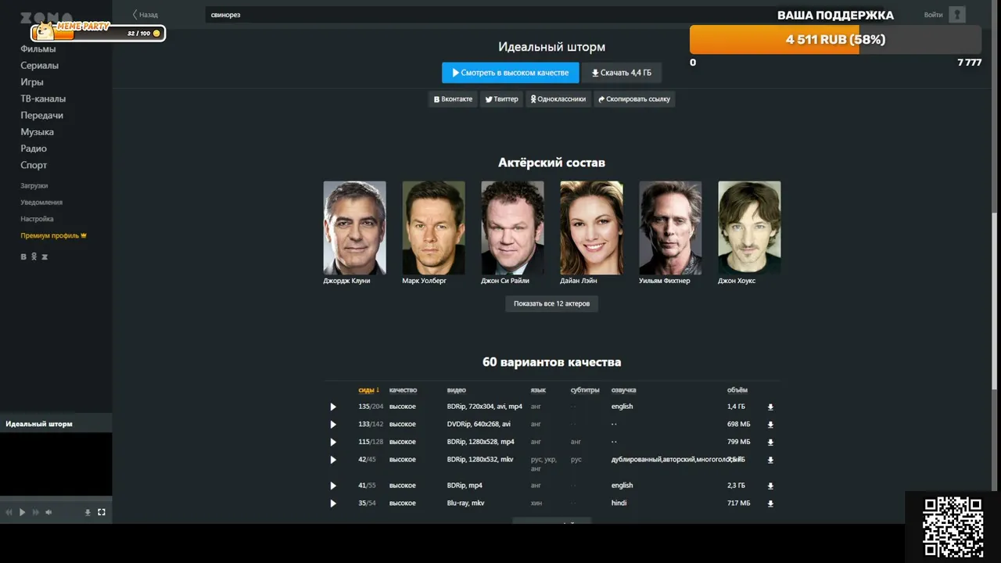The height and width of the screenshot is (563, 1001).
Task: Click the mini player progress bar
Action: (56, 498)
